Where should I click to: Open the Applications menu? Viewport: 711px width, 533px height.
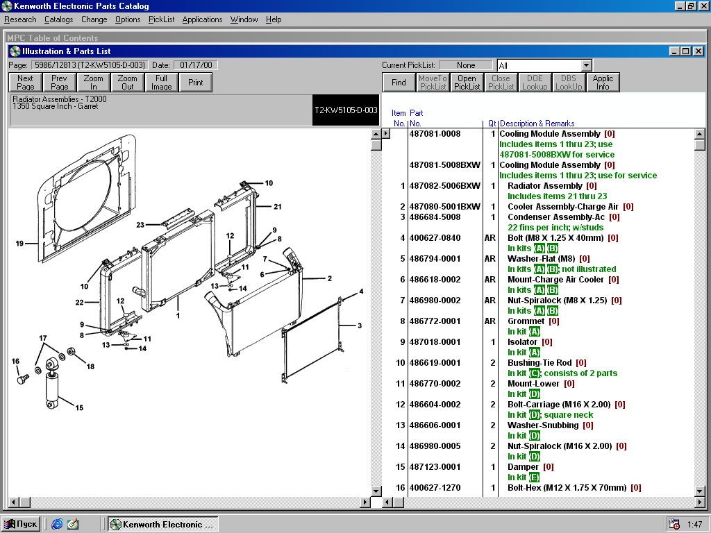[202, 19]
